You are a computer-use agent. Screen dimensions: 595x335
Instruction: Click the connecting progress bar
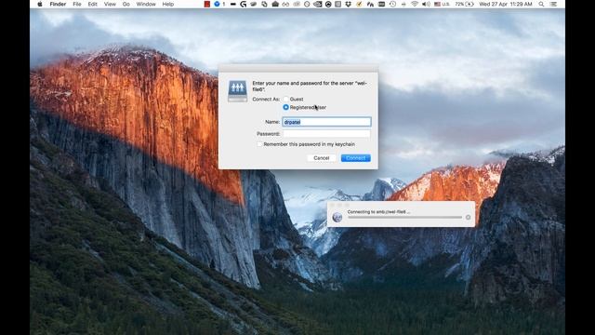(x=405, y=217)
